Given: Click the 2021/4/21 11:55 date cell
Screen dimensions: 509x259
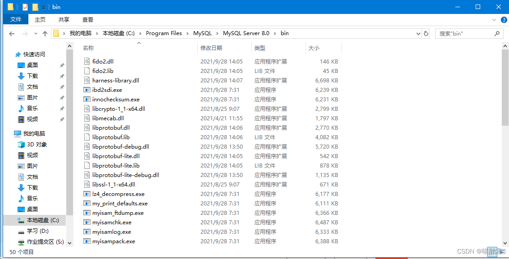Looking at the screenshot, I should point(221,118).
